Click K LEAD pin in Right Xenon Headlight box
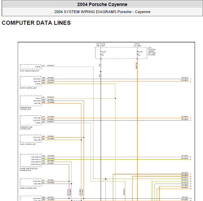Screen dimensions: 203x201 38,67
